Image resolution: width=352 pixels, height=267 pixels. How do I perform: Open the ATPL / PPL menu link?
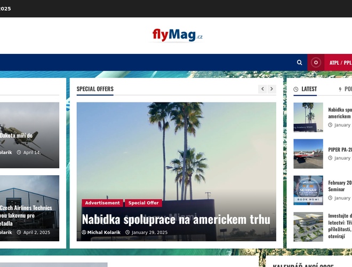tap(340, 62)
